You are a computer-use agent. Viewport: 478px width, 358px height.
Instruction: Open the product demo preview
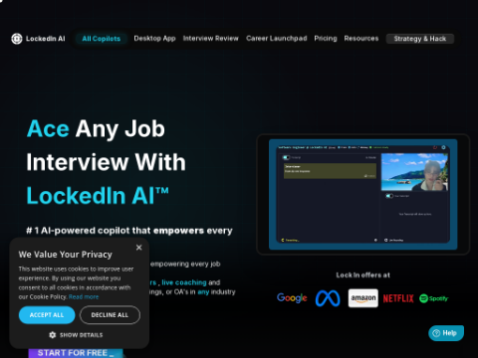(363, 194)
